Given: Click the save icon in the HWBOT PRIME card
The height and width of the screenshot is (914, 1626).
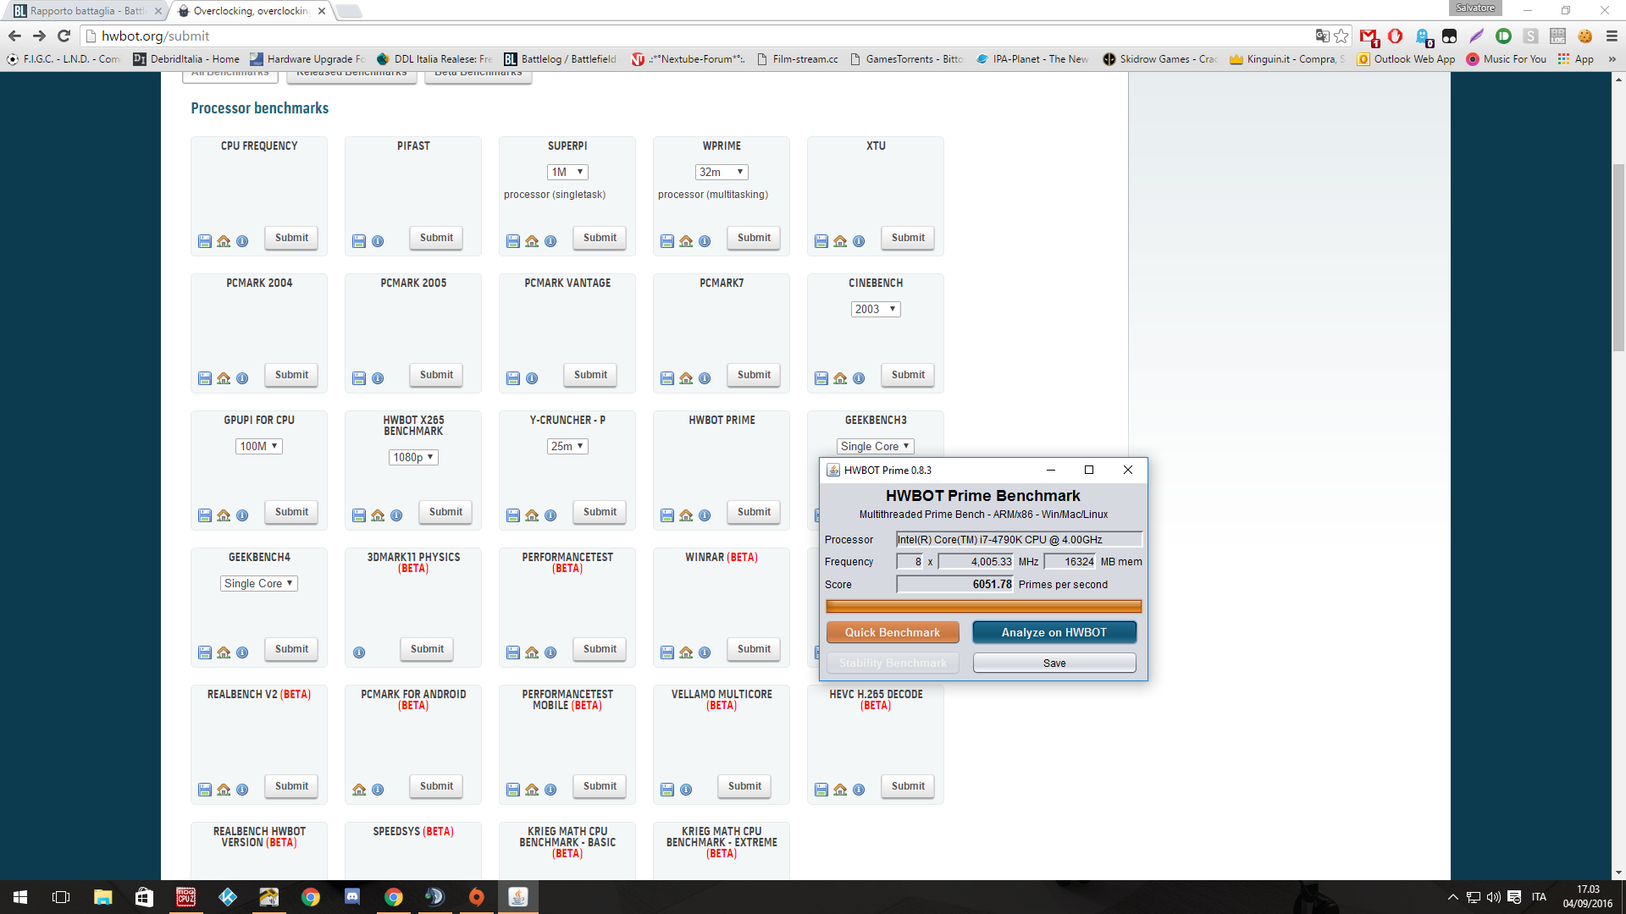Looking at the screenshot, I should 667,515.
